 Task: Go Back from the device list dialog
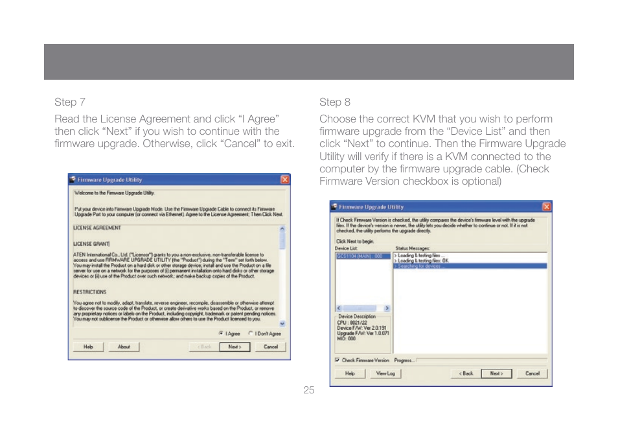466,373
